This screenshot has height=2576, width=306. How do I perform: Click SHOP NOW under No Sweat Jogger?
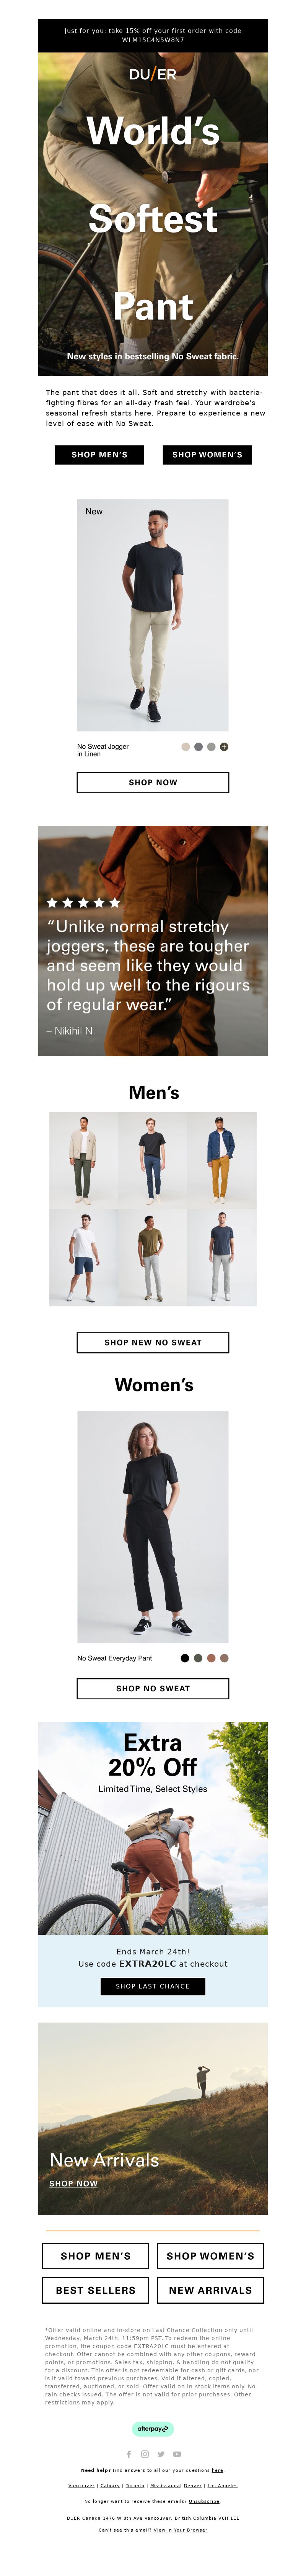pos(153,782)
